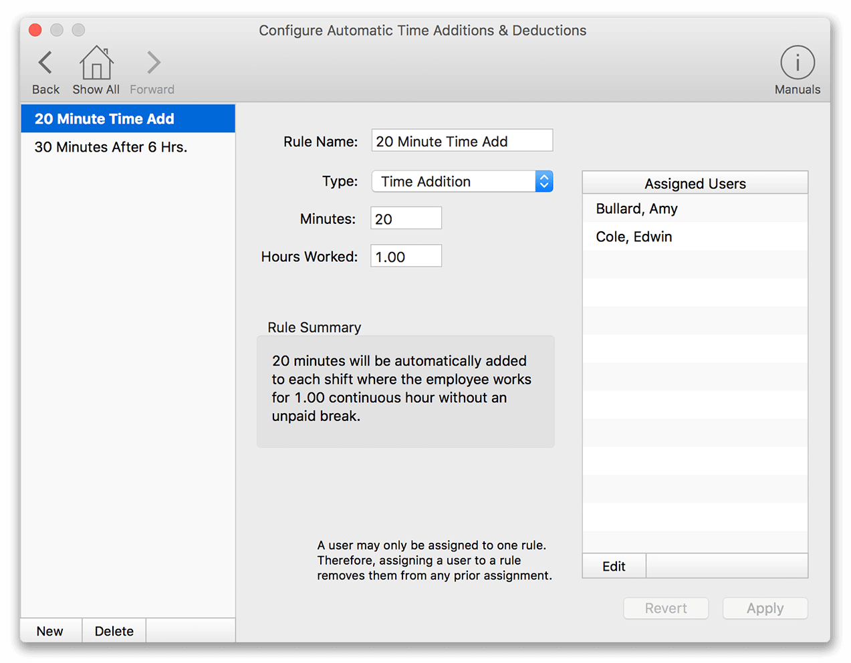Screen dimensions: 851x663
Task: Revert unsaved rule changes
Action: [666, 608]
